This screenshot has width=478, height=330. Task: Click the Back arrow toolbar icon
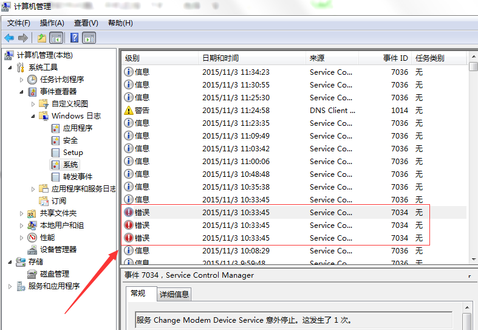coord(9,38)
